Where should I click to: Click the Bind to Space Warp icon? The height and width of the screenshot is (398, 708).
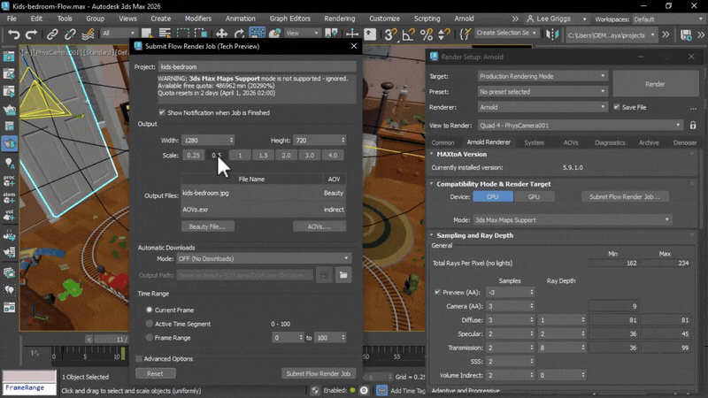pos(88,34)
